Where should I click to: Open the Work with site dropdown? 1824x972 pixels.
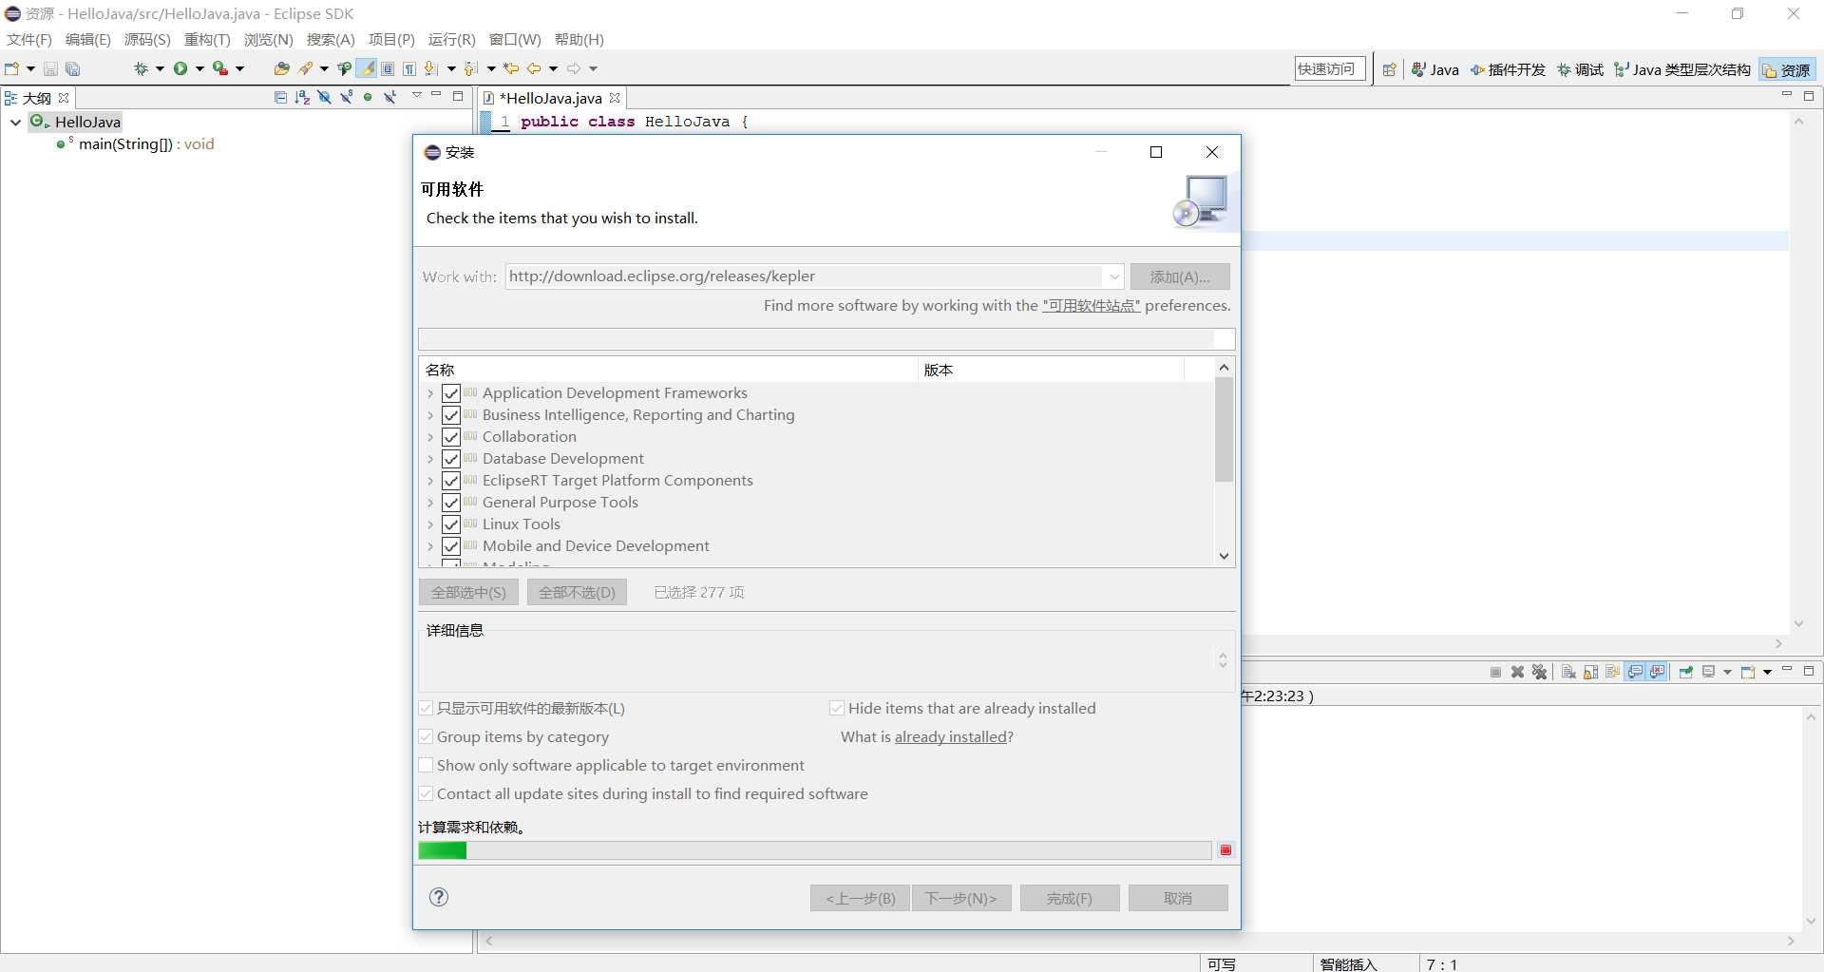1113,276
